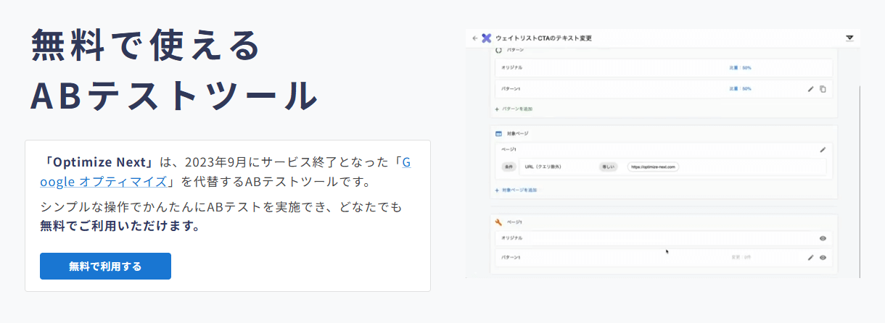Click the 変更：0件 text in the lower パターン1 row
The width and height of the screenshot is (885, 323).
tap(742, 257)
